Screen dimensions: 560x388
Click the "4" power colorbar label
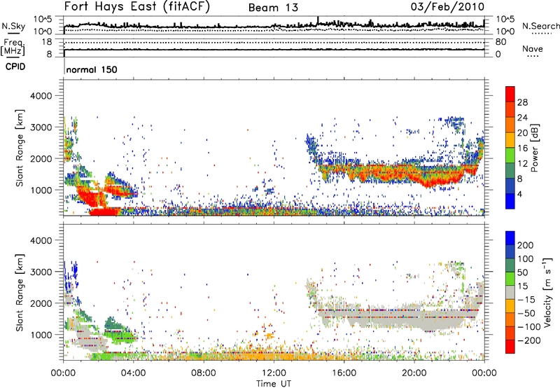click(x=519, y=194)
